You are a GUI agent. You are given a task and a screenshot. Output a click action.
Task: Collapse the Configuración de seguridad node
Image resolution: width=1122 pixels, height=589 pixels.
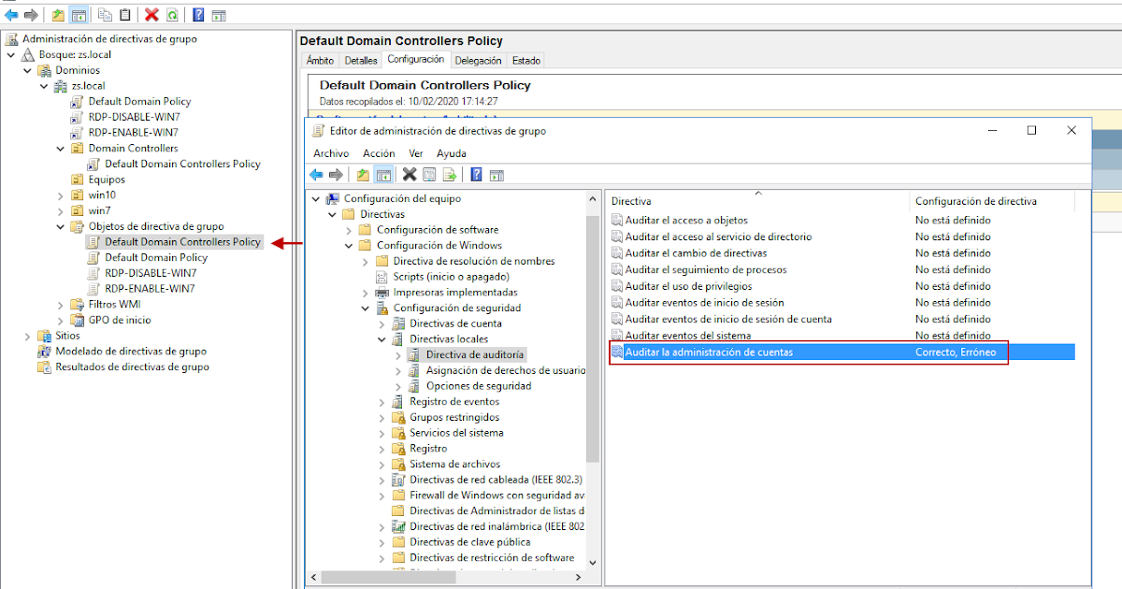click(366, 307)
